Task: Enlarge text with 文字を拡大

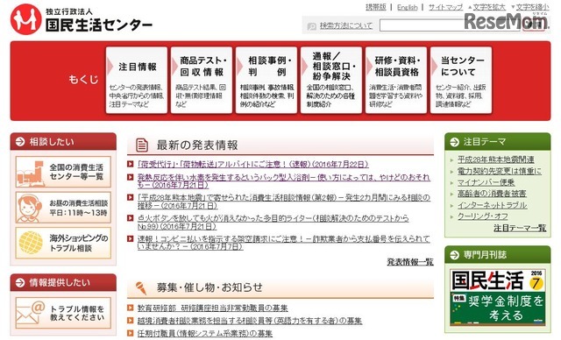Action: point(489,7)
